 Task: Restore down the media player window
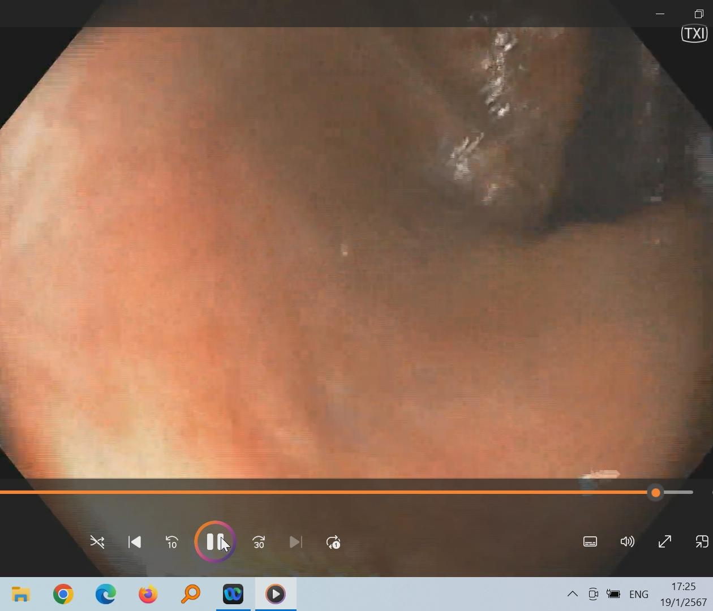[x=699, y=14]
